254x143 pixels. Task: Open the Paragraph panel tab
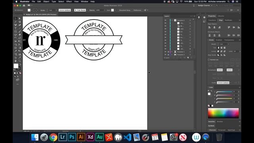click(222, 130)
